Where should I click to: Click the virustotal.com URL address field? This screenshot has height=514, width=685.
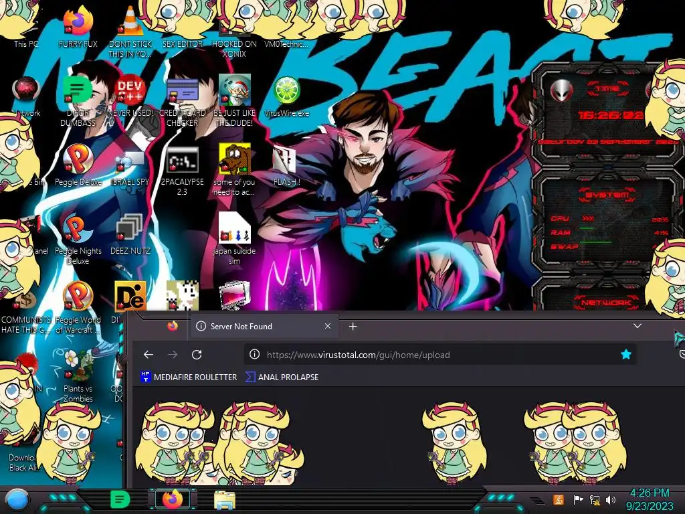click(x=439, y=355)
